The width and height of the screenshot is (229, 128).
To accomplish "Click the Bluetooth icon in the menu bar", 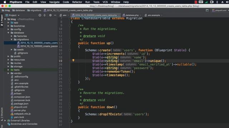I will point(217,2).
